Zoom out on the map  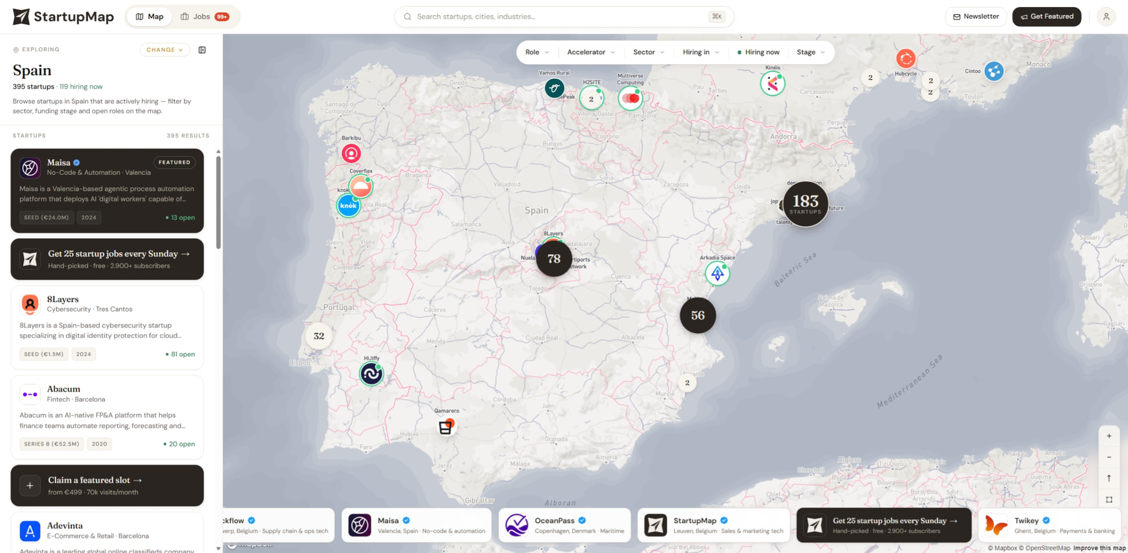pyautogui.click(x=1109, y=457)
